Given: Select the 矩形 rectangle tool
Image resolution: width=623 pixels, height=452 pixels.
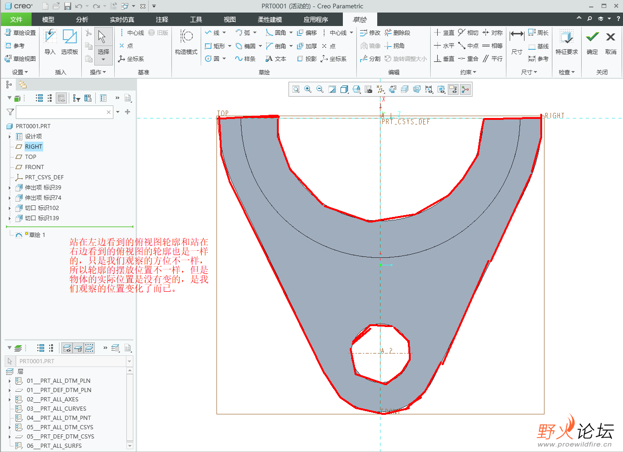Looking at the screenshot, I should pyautogui.click(x=215, y=46).
